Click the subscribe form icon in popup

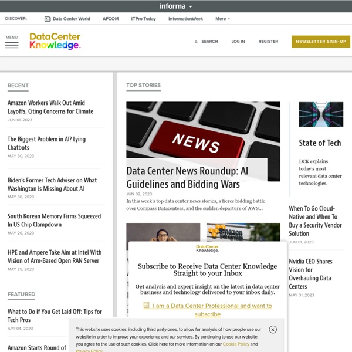pyautogui.click(x=146, y=305)
